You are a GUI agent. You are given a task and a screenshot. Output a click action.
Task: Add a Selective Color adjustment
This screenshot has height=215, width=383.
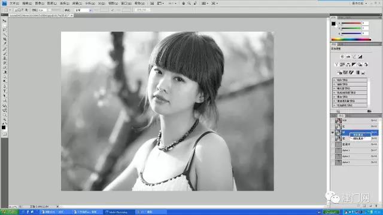click(363, 72)
